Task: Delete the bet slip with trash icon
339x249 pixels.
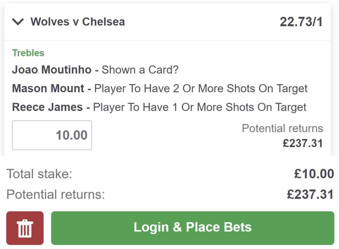Action: 25,228
